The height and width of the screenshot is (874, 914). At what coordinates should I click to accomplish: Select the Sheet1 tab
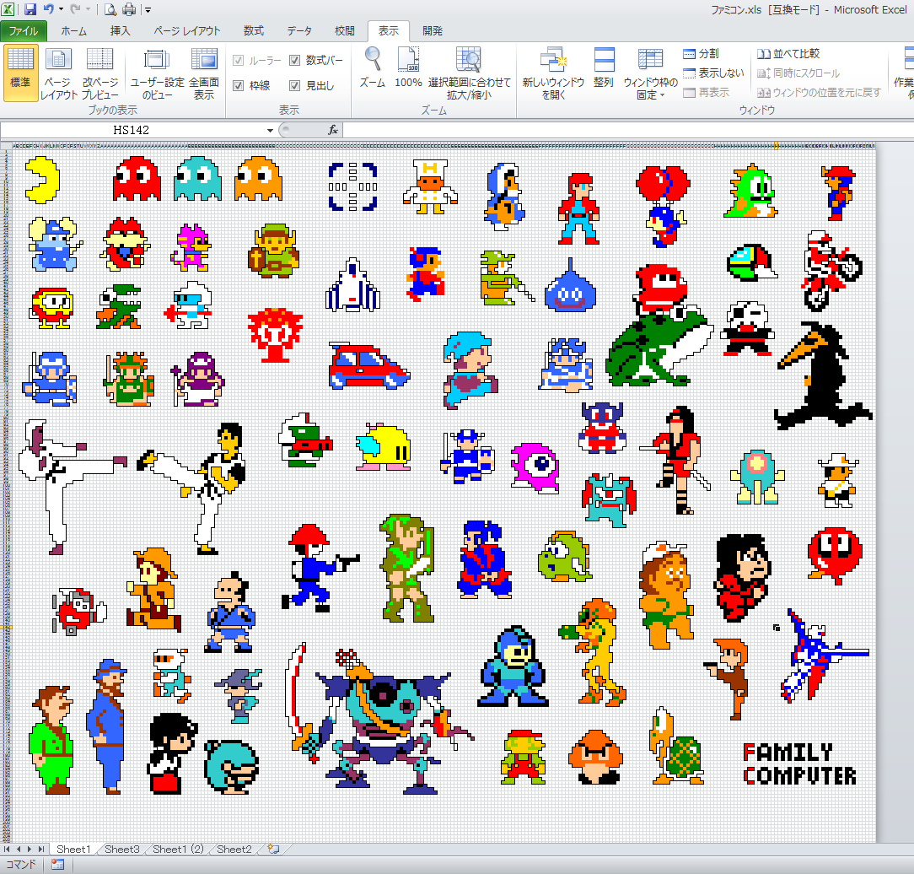tap(73, 849)
